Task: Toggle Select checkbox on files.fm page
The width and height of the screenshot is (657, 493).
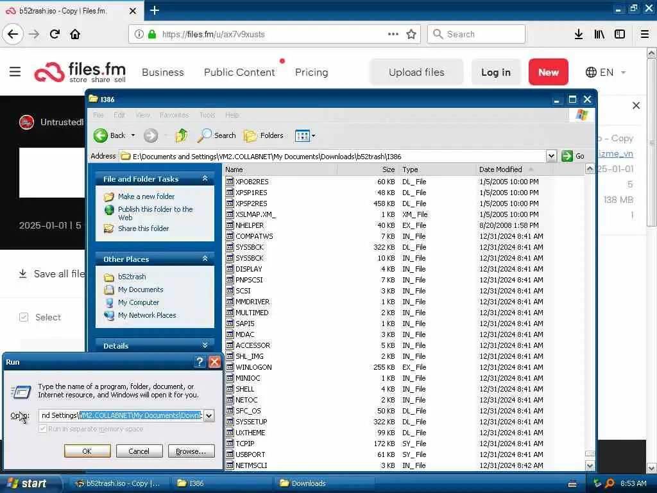Action: (24, 317)
